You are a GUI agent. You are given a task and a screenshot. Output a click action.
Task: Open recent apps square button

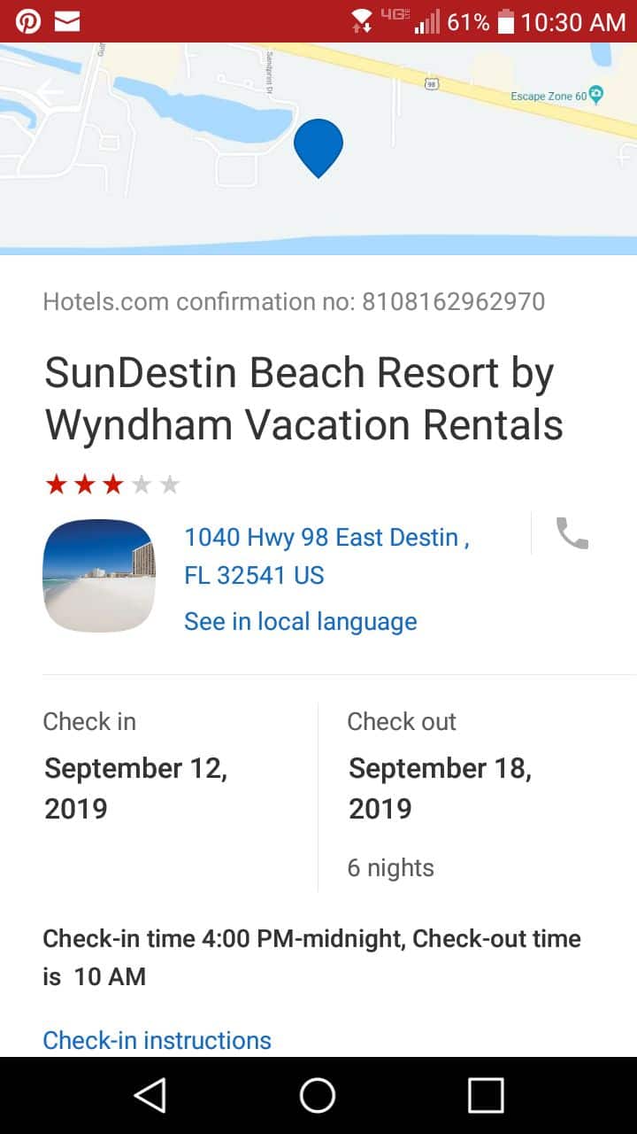[x=485, y=1095]
